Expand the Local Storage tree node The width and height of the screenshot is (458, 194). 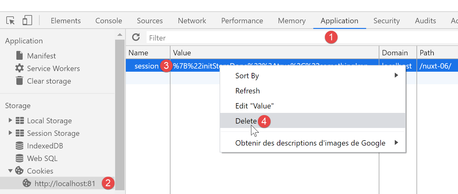pyautogui.click(x=10, y=120)
